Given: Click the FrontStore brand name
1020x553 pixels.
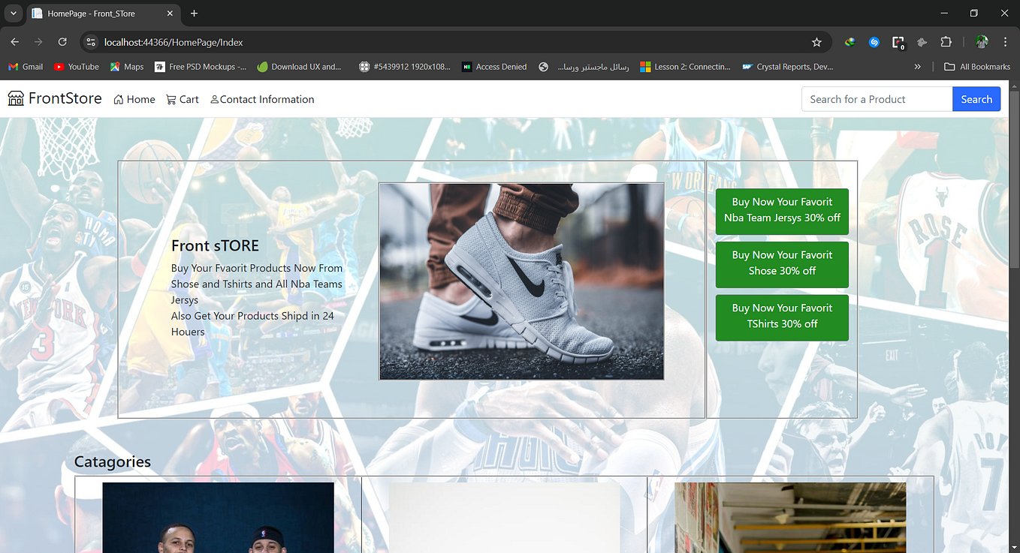Looking at the screenshot, I should 65,98.
